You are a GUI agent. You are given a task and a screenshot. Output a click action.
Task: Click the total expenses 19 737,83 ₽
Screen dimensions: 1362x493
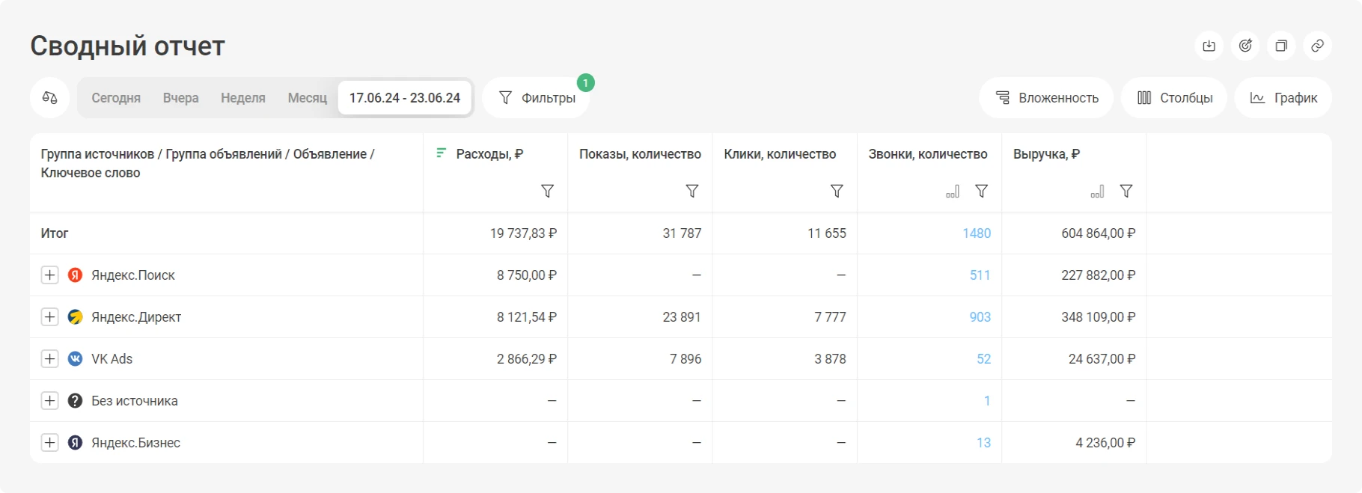pos(523,233)
